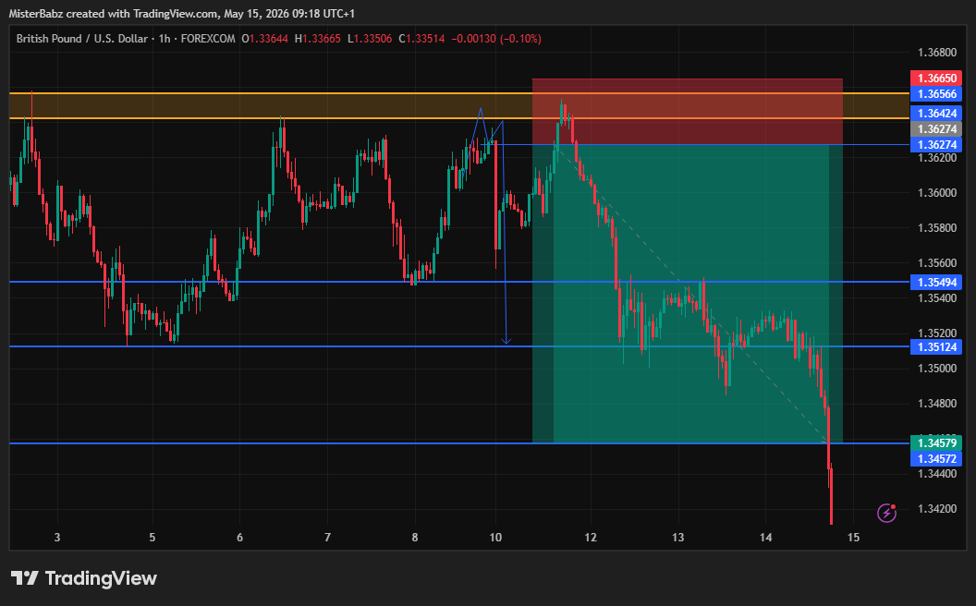The width and height of the screenshot is (976, 606).
Task: Click the change value −0.00130 (−0.10%)
Action: pyautogui.click(x=496, y=39)
